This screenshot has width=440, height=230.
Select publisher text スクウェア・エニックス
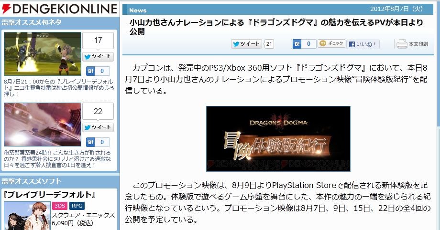click(x=83, y=215)
